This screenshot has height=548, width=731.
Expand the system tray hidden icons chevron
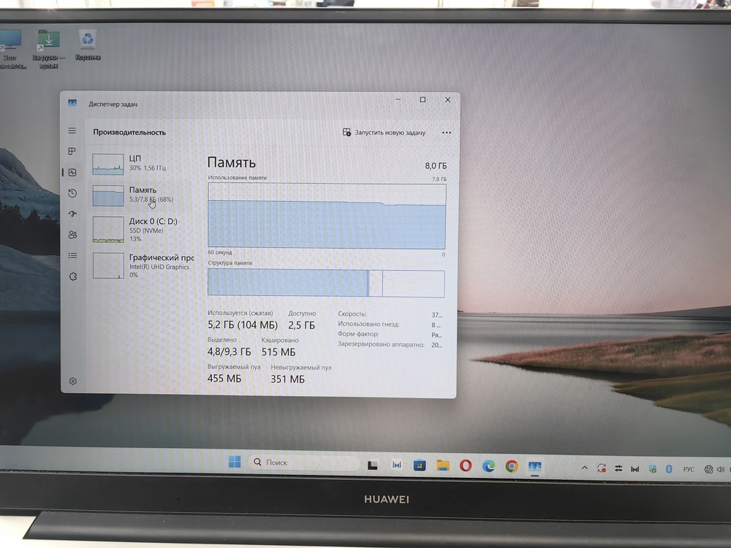(x=585, y=468)
